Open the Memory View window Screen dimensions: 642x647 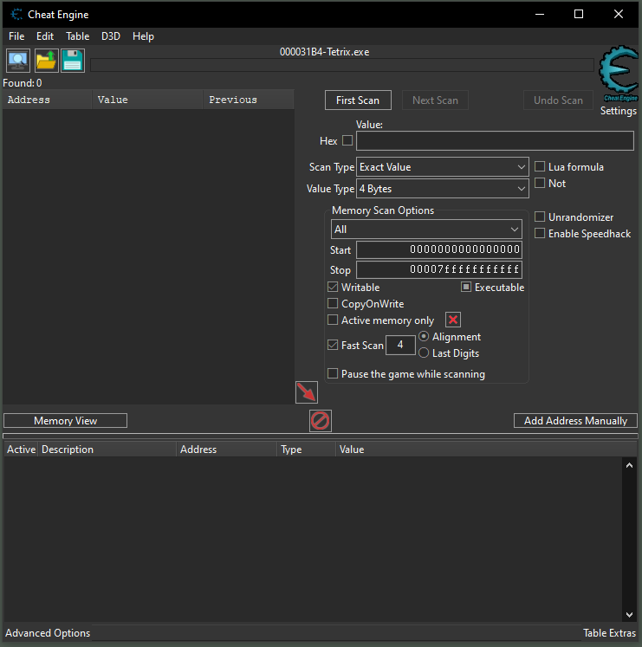pos(65,421)
